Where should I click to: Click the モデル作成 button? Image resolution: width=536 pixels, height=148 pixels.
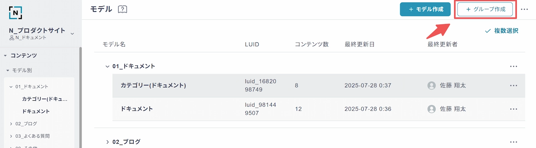point(425,9)
